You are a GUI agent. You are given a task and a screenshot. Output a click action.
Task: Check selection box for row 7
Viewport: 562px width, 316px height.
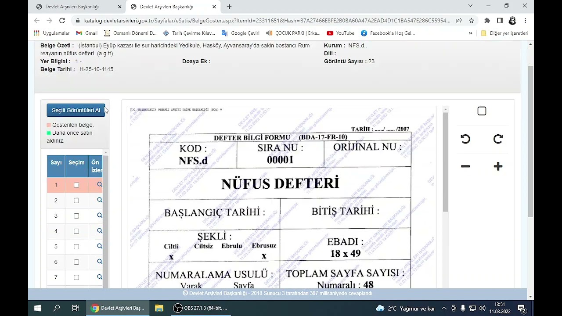click(76, 277)
